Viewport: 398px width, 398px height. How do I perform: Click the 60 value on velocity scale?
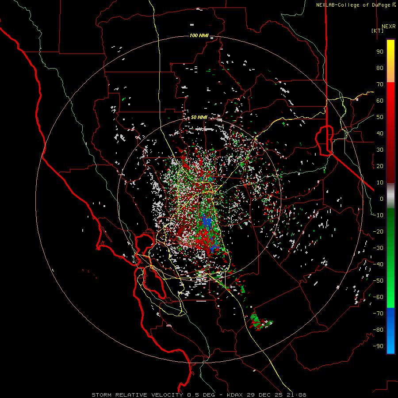pos(380,100)
